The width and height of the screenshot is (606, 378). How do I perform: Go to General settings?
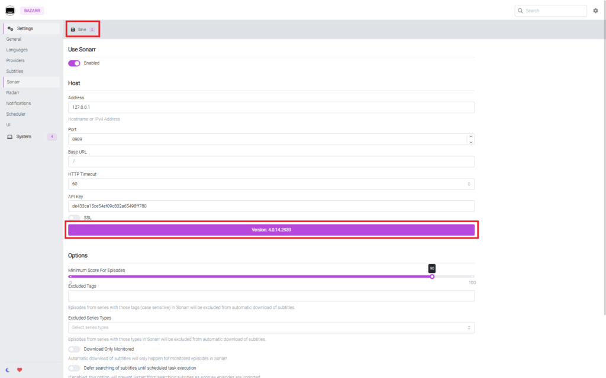32,40
